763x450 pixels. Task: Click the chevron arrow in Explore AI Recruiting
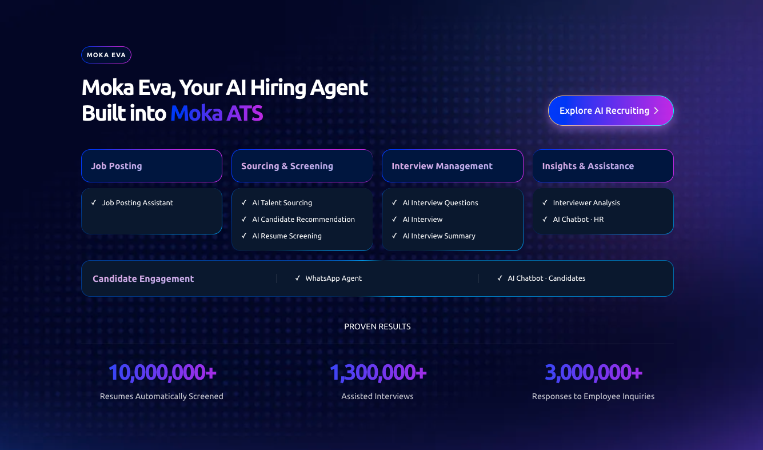tap(656, 111)
